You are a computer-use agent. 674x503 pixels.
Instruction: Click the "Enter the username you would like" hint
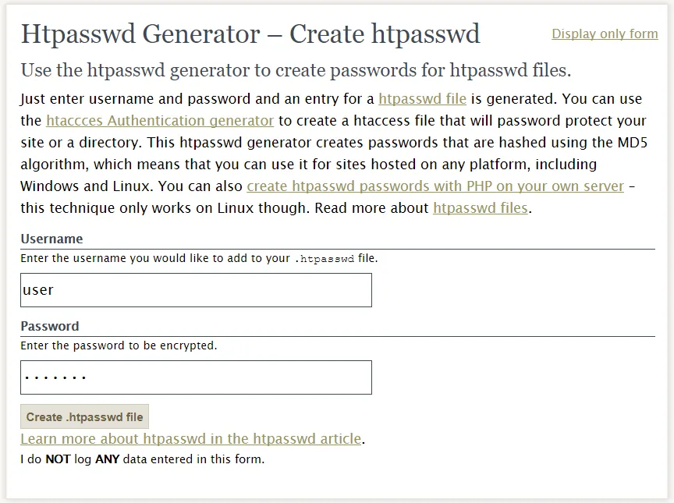(156, 258)
